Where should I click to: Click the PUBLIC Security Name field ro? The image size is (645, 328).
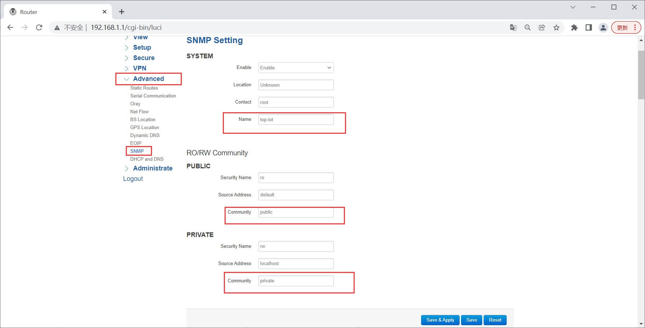296,178
